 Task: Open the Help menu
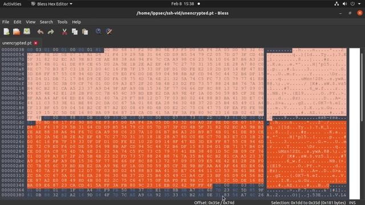pos(76,22)
